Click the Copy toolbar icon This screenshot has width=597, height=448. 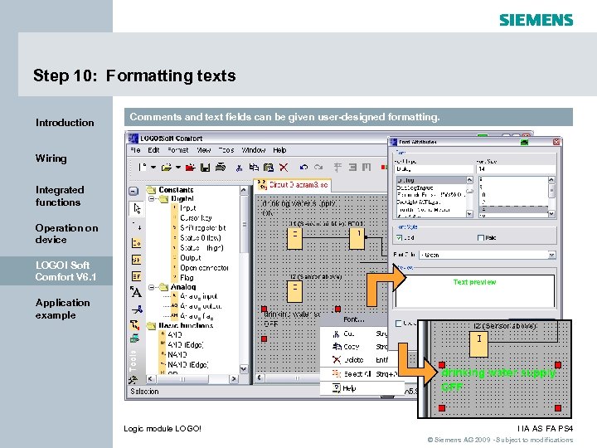(254, 168)
